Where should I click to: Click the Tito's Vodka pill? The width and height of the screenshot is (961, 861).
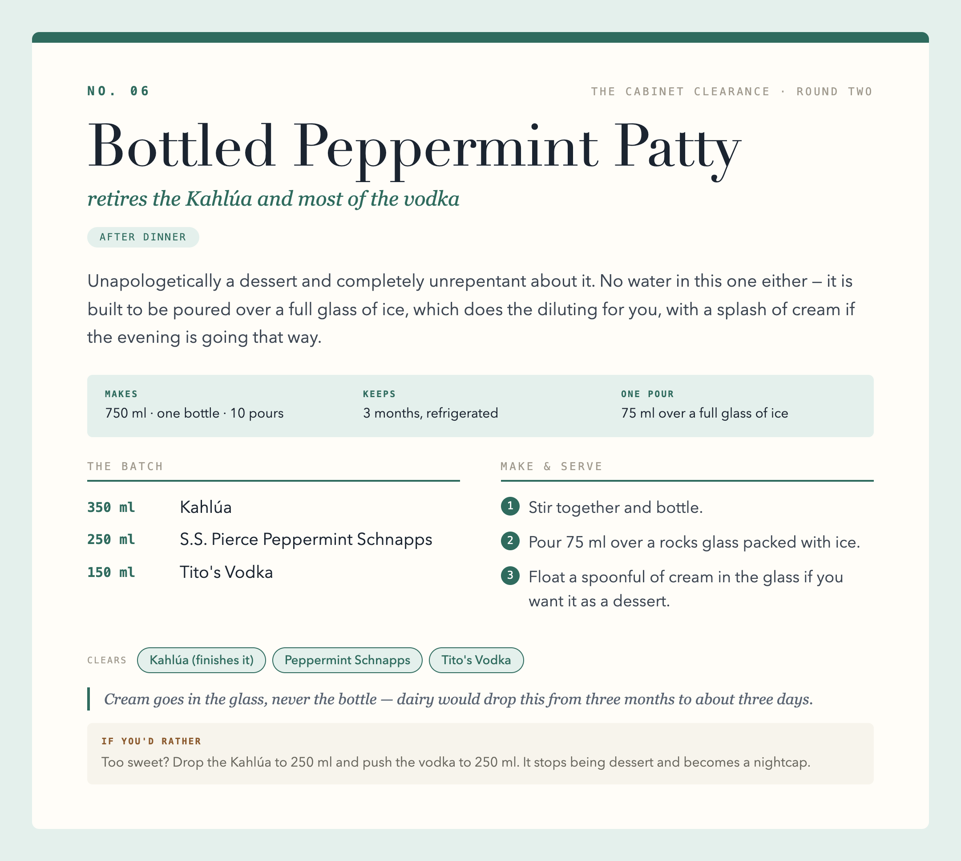pyautogui.click(x=476, y=660)
